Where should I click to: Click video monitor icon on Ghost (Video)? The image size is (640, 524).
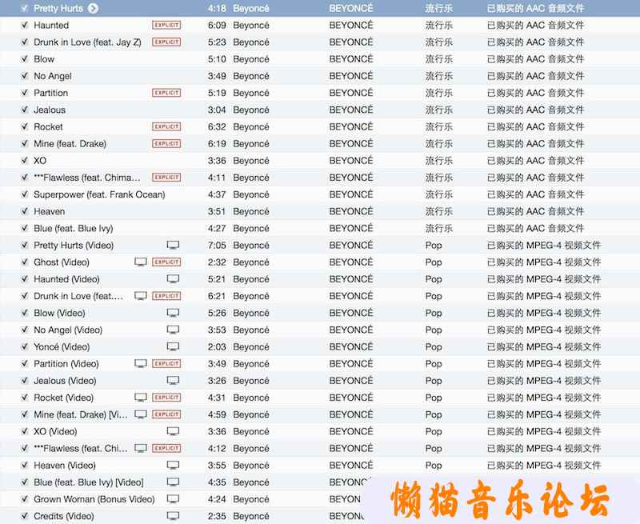pos(141,262)
